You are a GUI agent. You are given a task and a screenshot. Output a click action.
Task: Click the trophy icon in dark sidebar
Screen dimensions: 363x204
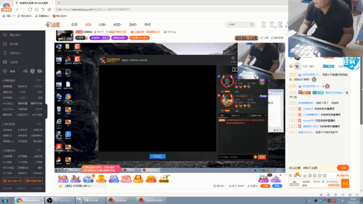(x=5, y=71)
